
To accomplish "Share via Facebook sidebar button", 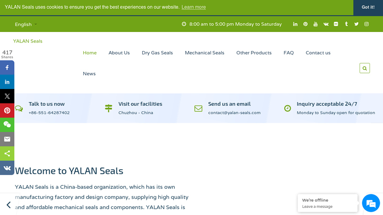I will [7, 67].
